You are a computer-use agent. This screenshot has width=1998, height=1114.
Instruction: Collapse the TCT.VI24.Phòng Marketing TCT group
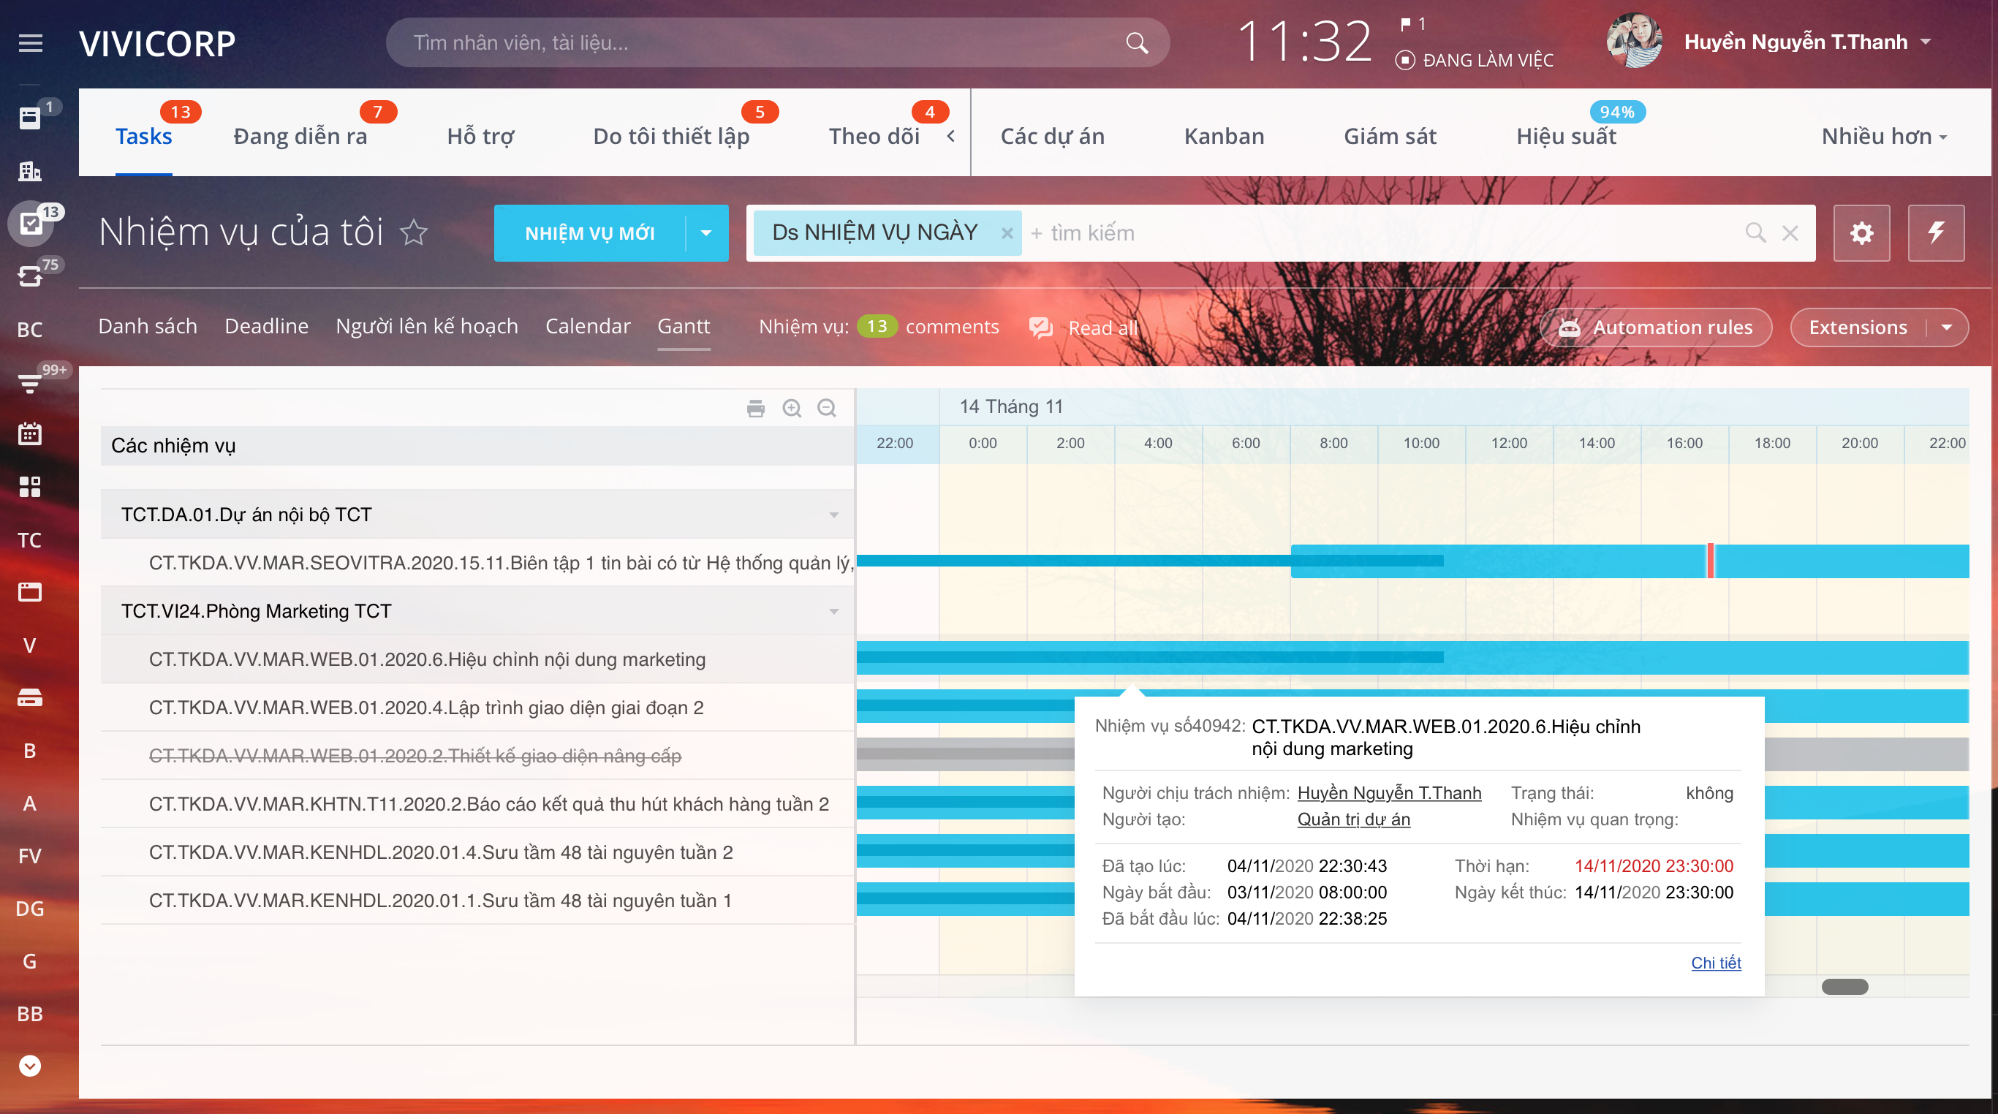point(834,611)
